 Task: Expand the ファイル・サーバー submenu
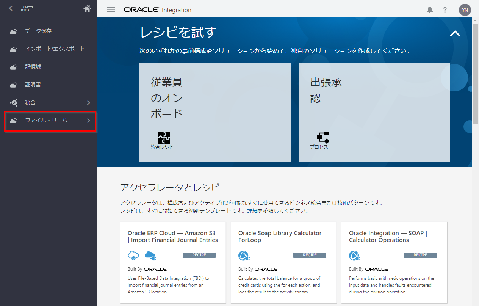tap(88, 121)
